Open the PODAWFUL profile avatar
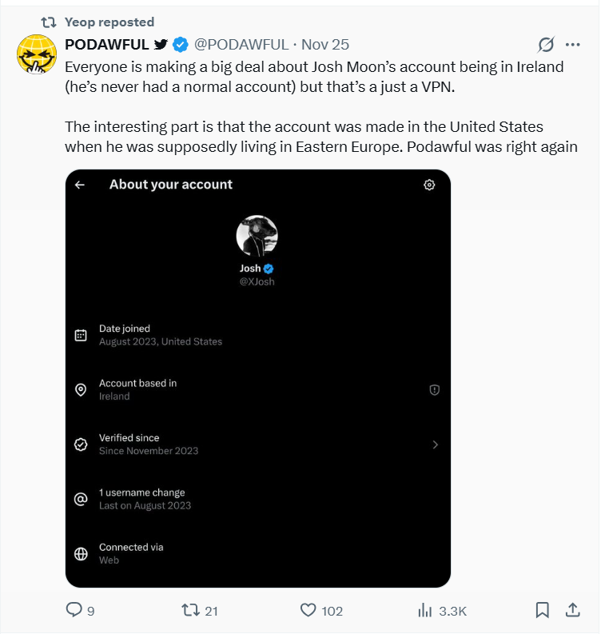 click(x=36, y=54)
